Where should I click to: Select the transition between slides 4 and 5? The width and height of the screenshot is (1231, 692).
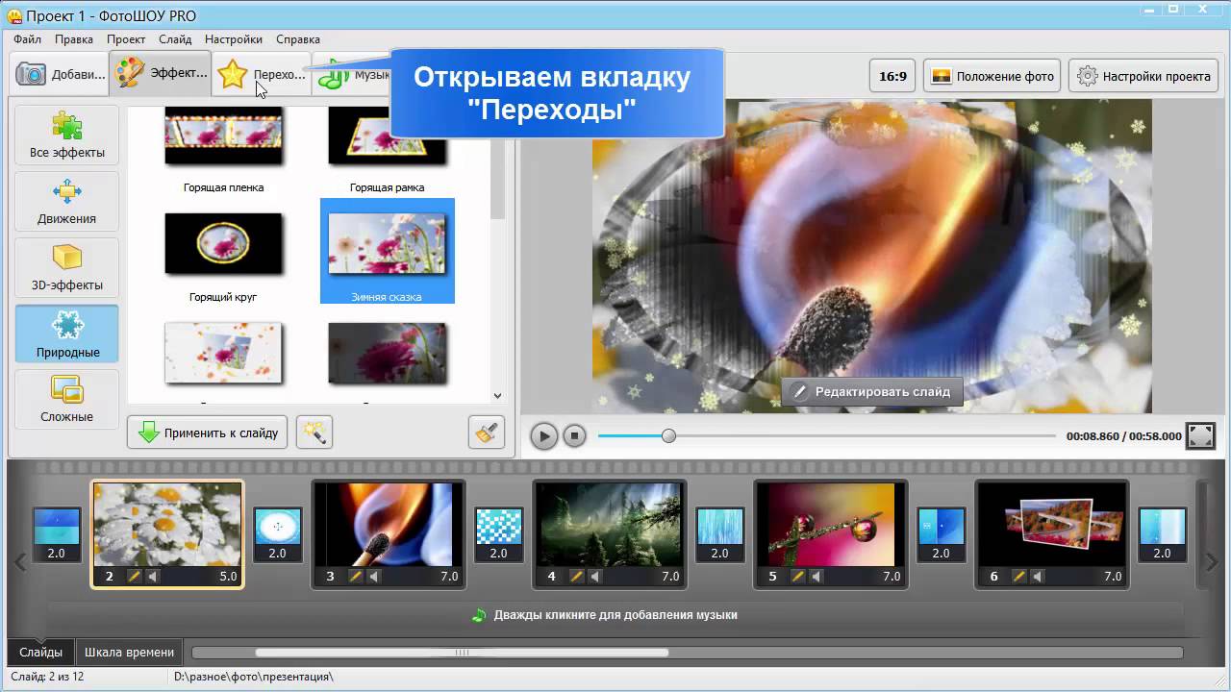(x=719, y=535)
